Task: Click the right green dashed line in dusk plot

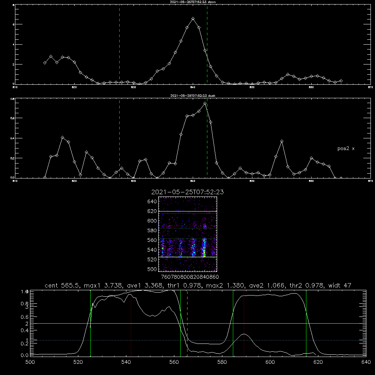Action: click(207, 138)
